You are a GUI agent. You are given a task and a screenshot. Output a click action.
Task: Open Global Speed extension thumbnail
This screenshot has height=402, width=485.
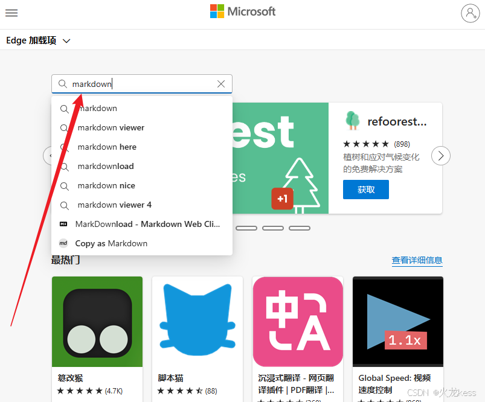tap(398, 322)
